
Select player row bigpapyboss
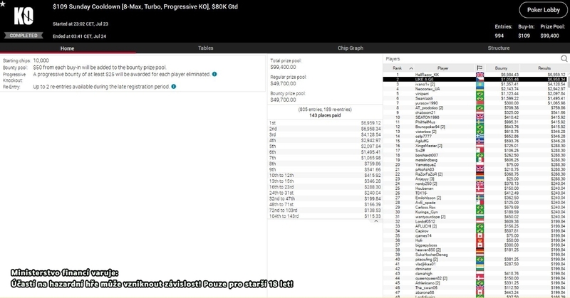click(475, 245)
